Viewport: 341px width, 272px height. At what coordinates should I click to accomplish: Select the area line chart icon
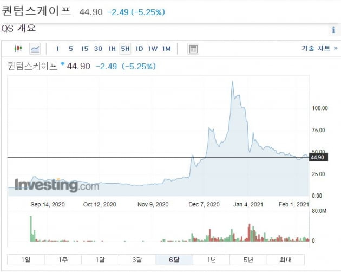click(35, 49)
